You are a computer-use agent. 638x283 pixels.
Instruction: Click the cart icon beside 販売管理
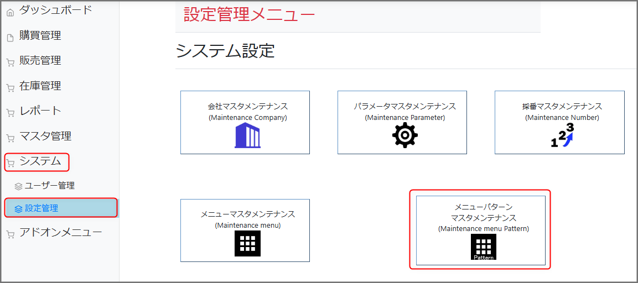10,63
